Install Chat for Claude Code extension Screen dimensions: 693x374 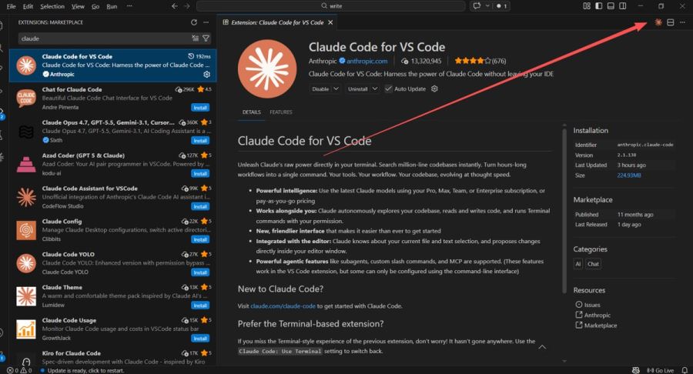200,108
